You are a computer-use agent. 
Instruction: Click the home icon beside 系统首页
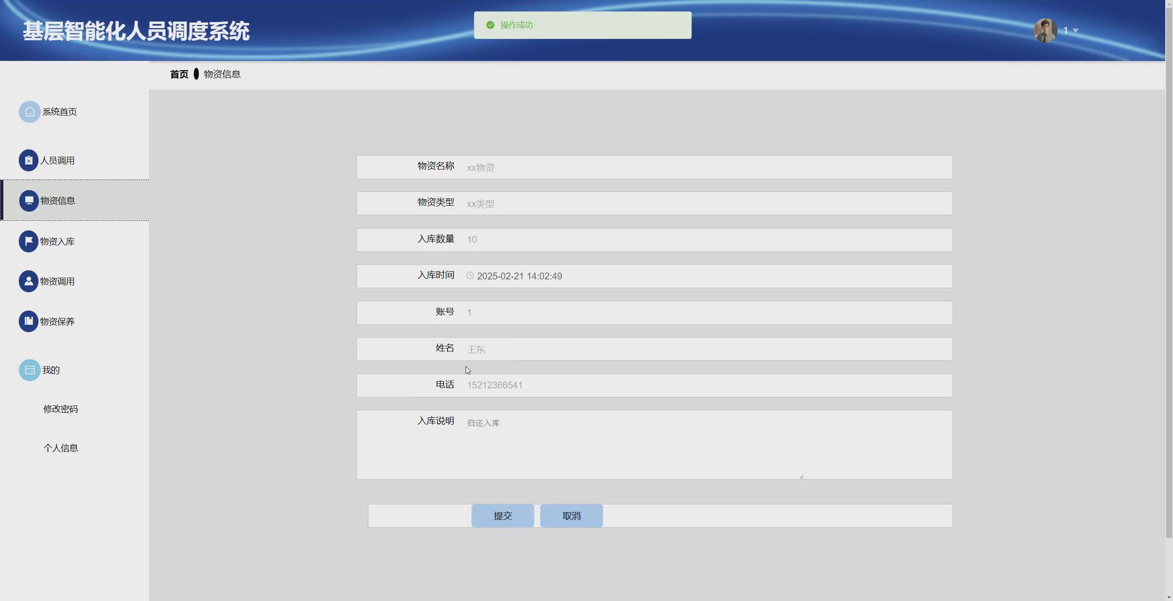click(x=29, y=112)
